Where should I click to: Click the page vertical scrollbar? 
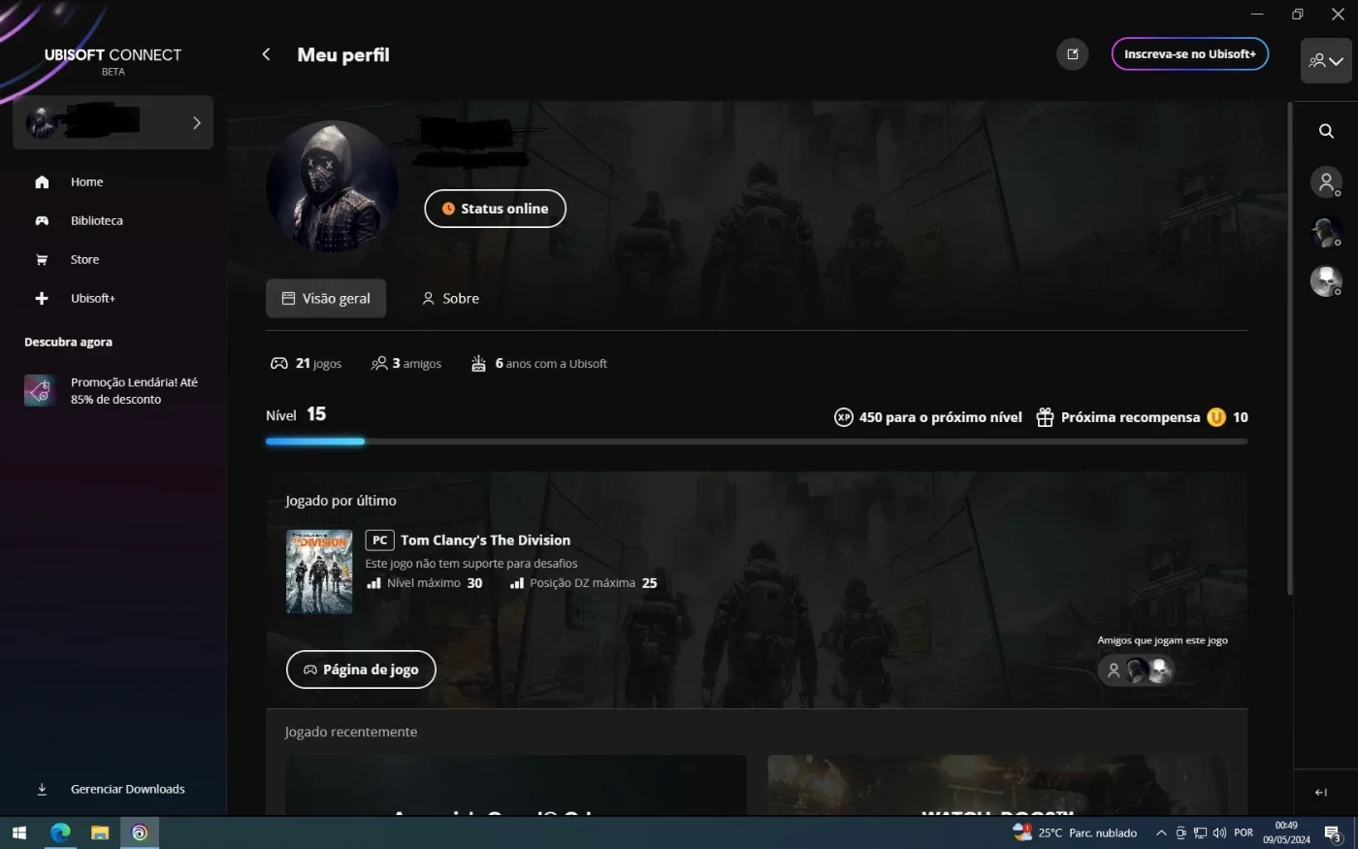click(x=1289, y=349)
